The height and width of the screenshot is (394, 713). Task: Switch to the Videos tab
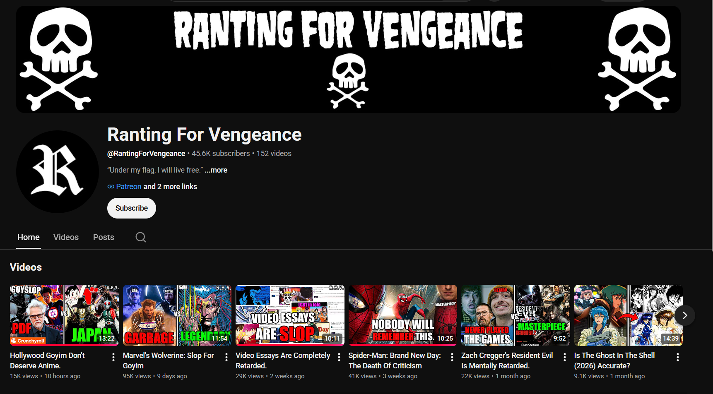[x=66, y=237]
